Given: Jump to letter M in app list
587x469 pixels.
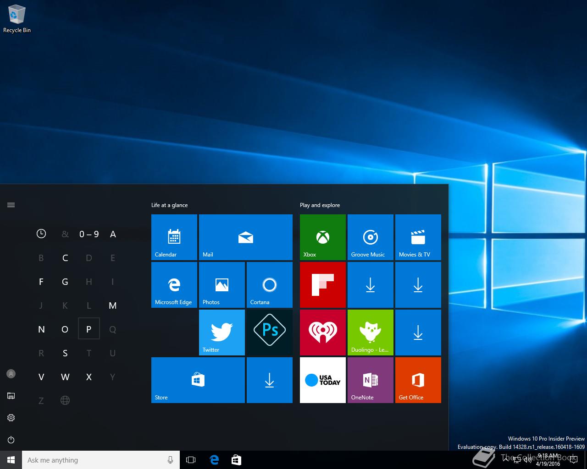Looking at the screenshot, I should click(x=113, y=305).
